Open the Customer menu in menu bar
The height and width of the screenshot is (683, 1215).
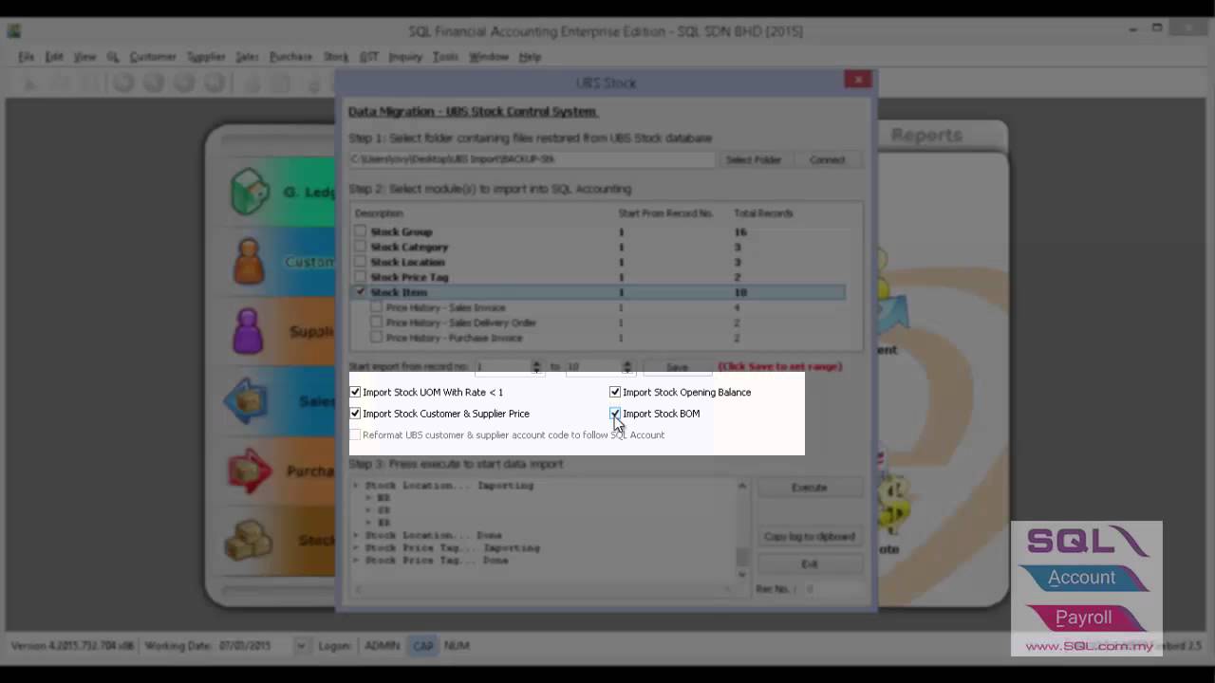click(153, 57)
